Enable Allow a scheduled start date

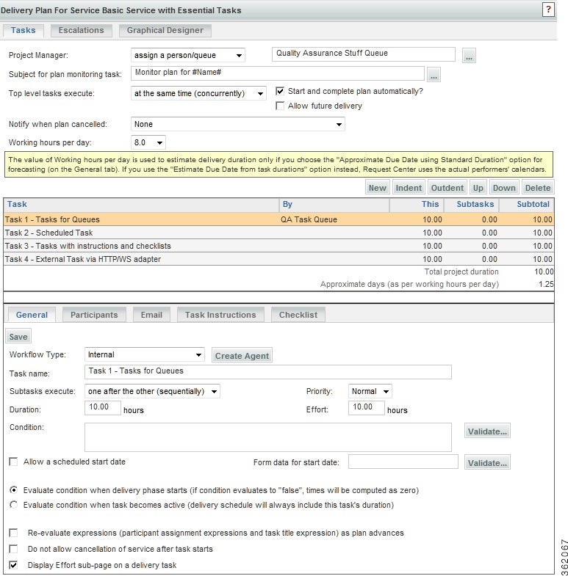[x=13, y=462]
